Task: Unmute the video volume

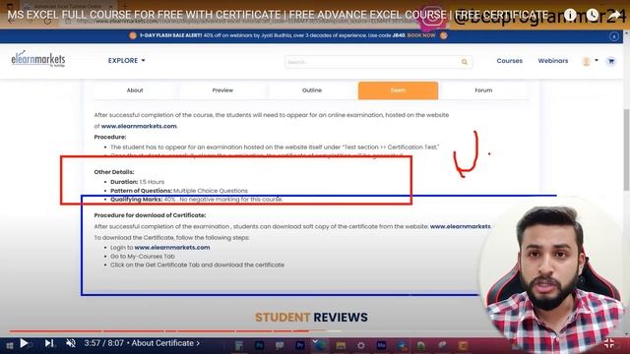Action: [71, 343]
